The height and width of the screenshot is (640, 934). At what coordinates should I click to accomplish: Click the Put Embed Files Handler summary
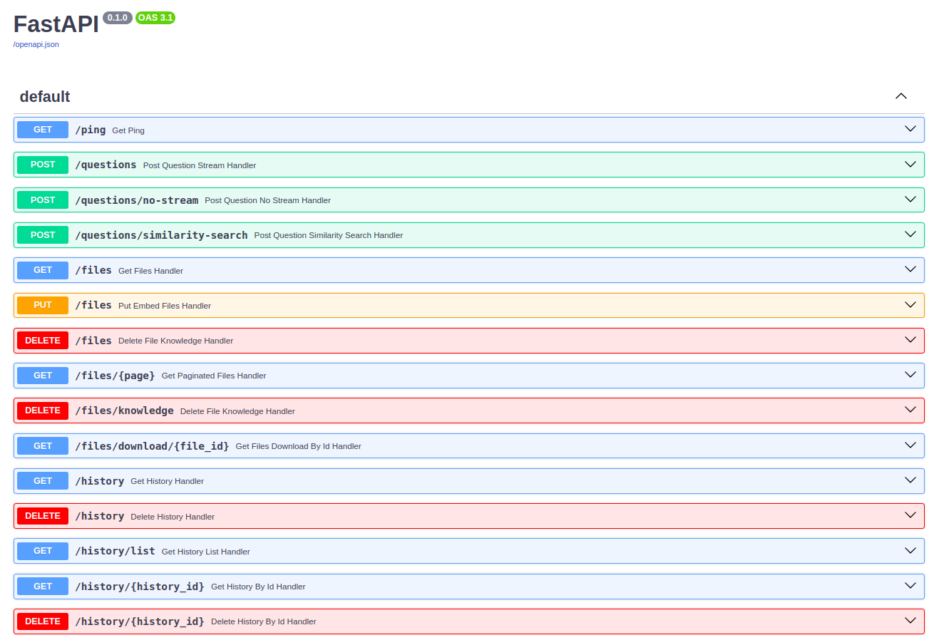[x=165, y=306]
